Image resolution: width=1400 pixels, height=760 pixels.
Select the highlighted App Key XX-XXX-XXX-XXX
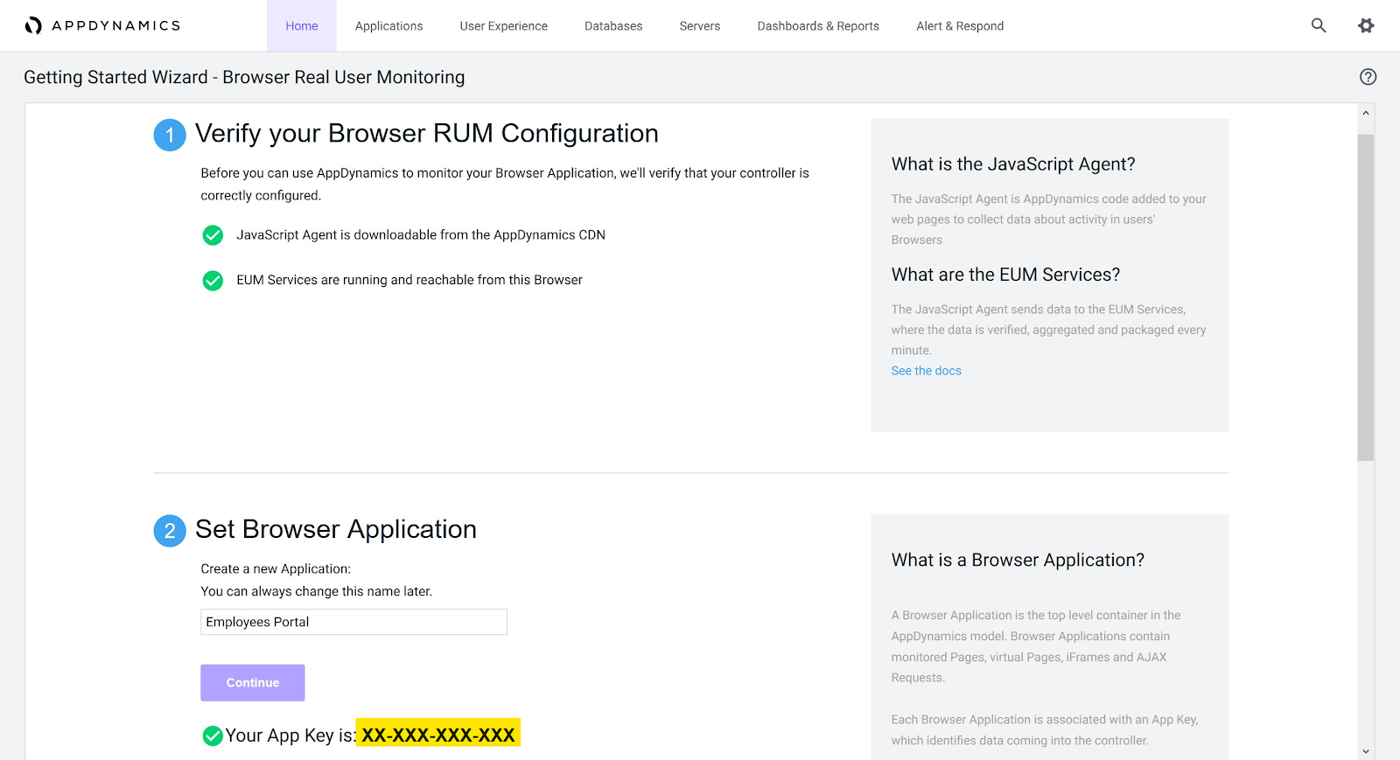click(x=438, y=735)
